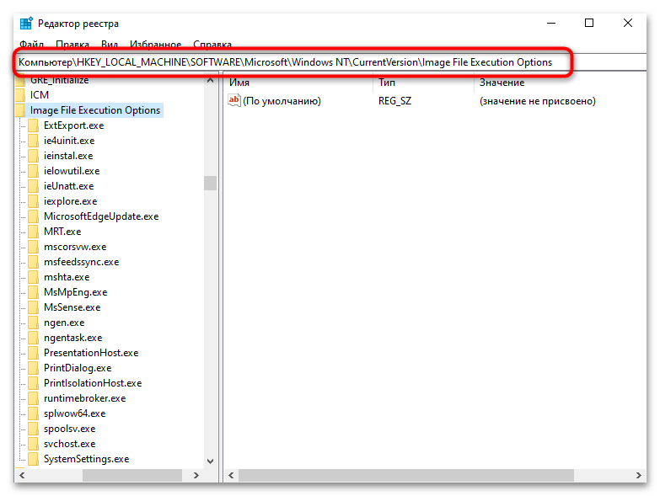Click folder icon of PrintDialog.exe
660x496 pixels.
point(33,368)
